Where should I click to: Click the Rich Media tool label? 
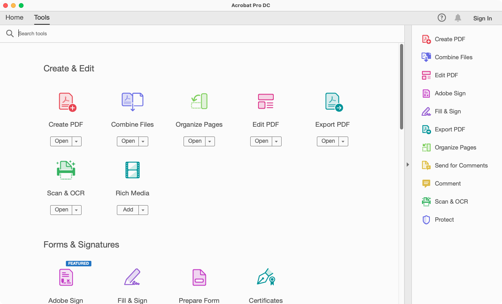(x=133, y=193)
